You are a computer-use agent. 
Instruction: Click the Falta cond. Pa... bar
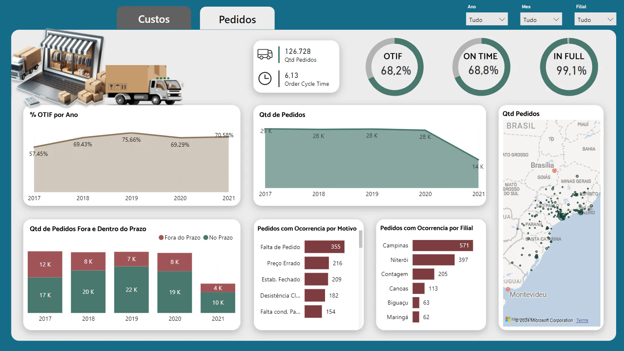pos(313,312)
